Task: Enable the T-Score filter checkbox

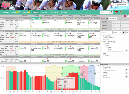Action: click(101, 29)
